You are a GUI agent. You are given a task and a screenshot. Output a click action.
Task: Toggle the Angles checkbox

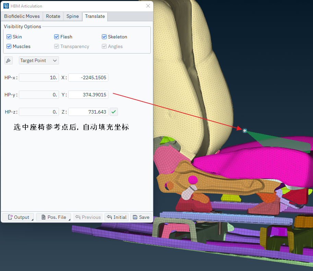[104, 46]
